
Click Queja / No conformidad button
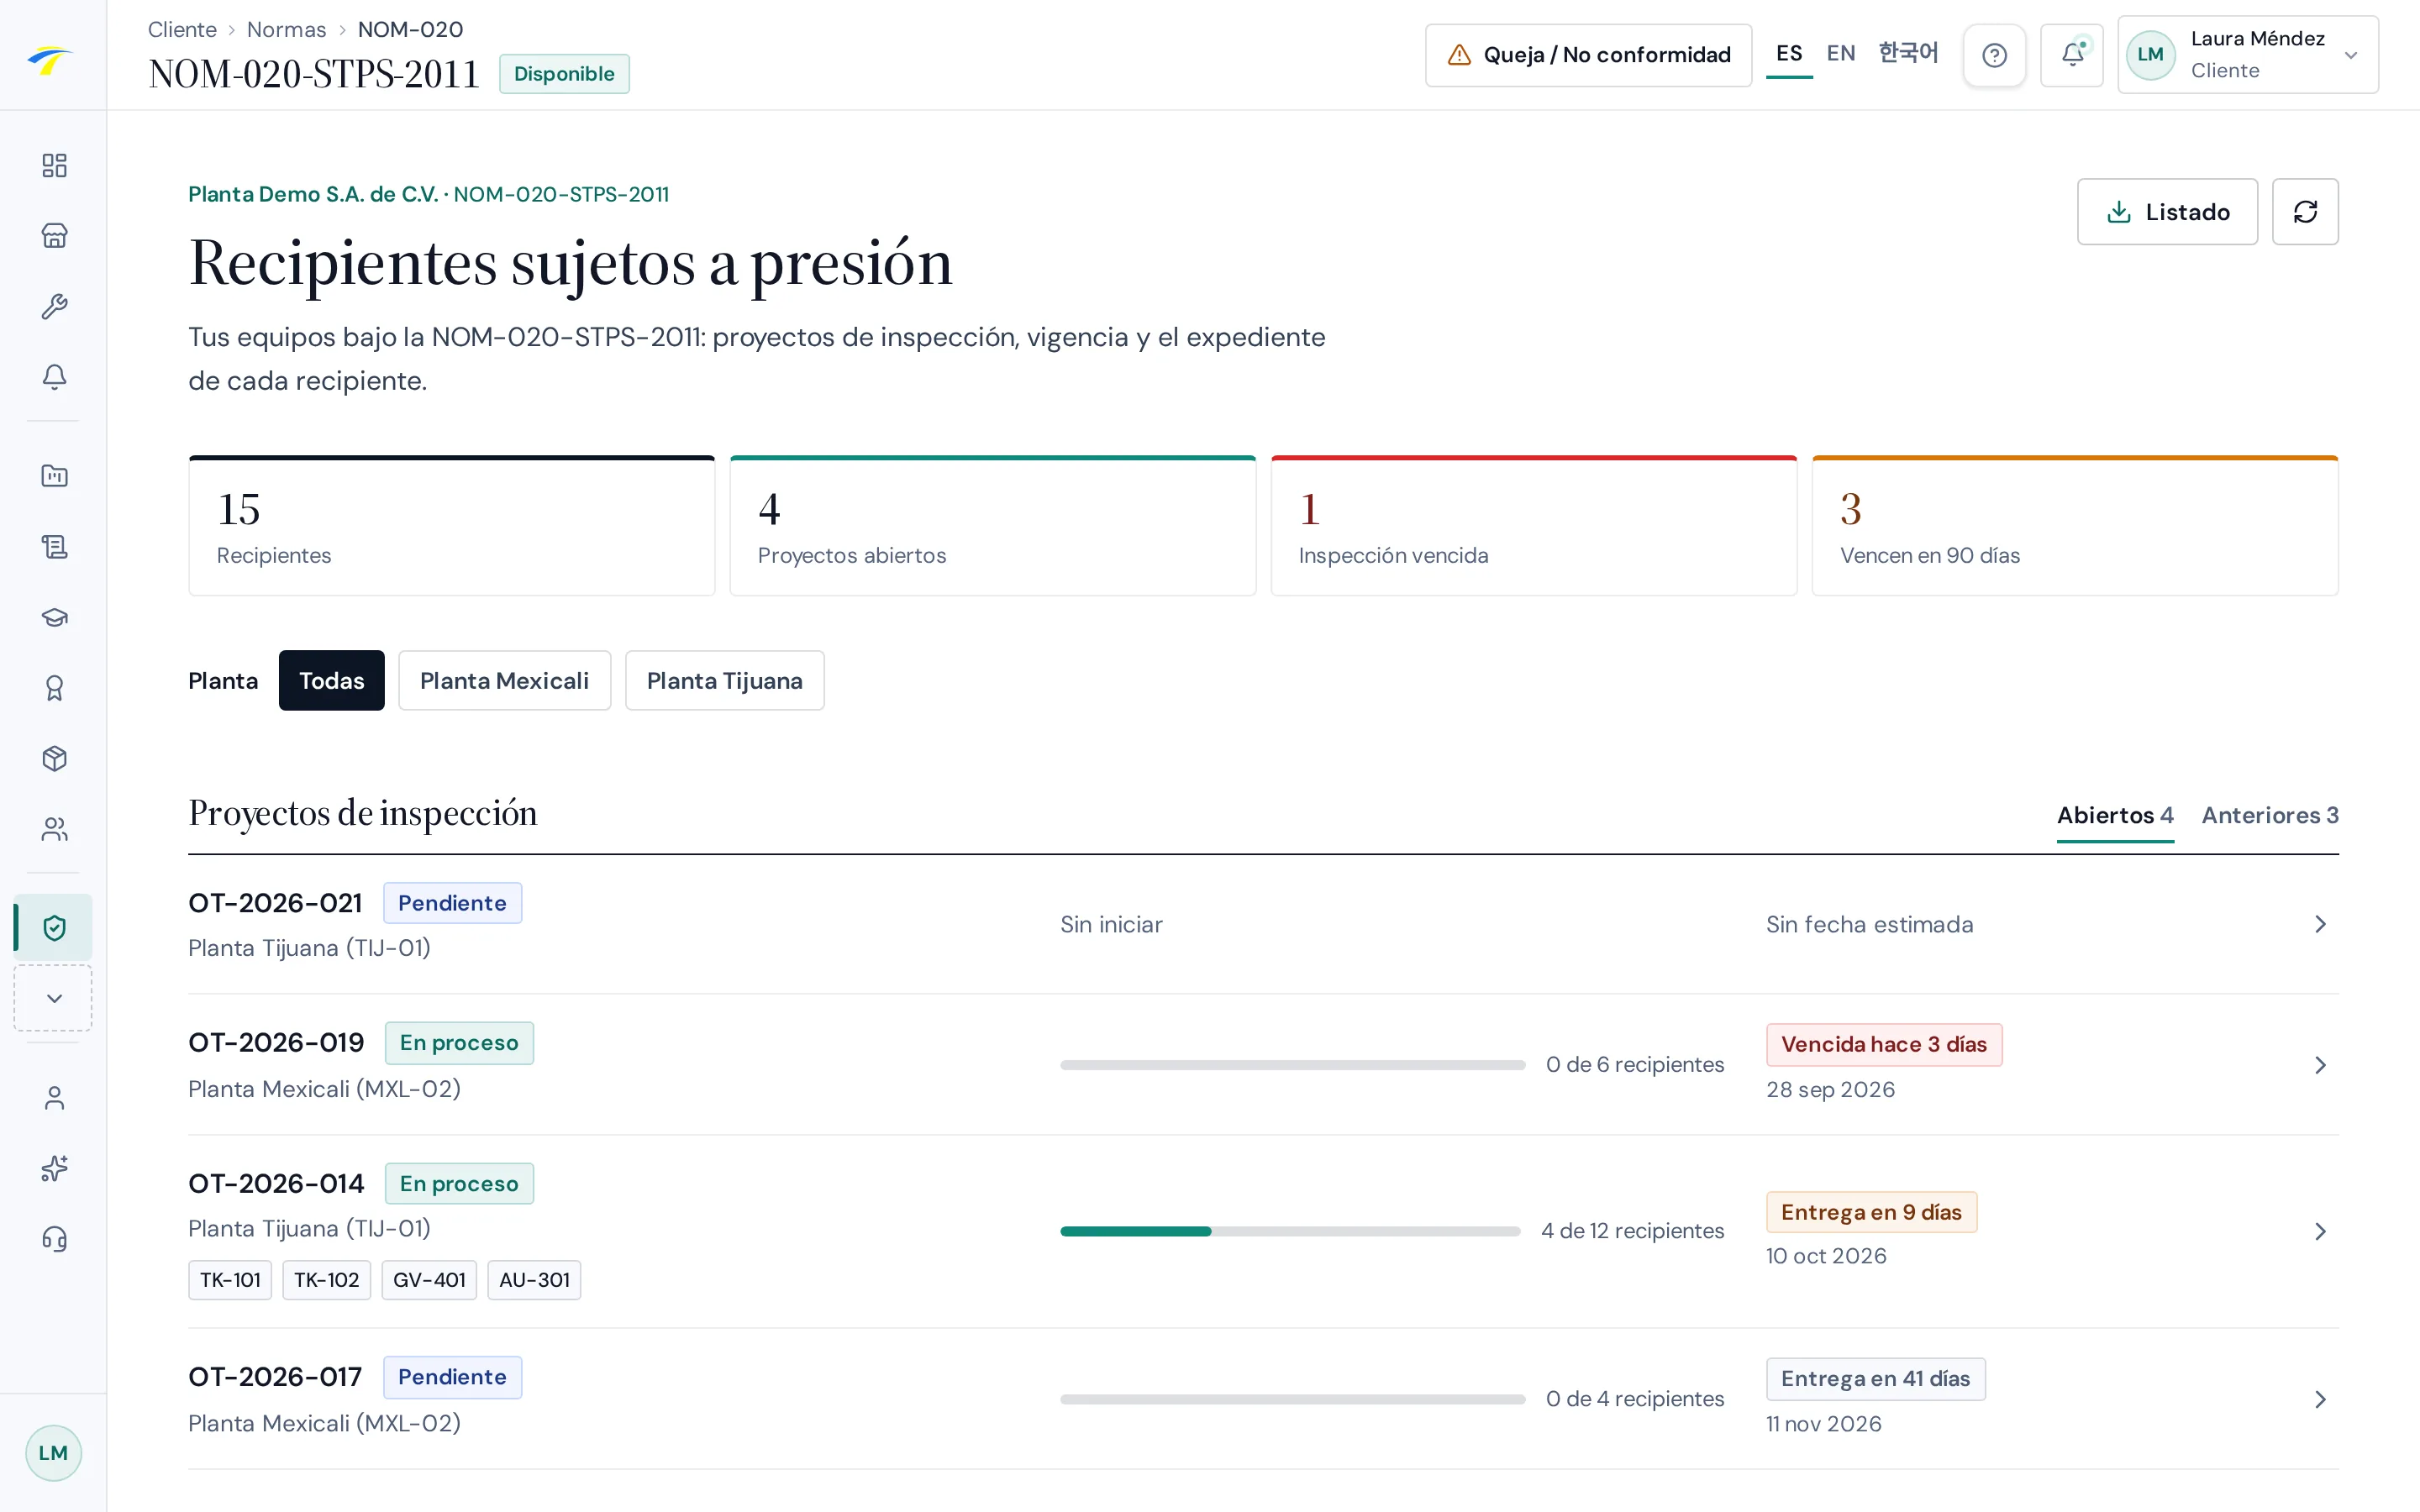pyautogui.click(x=1588, y=55)
